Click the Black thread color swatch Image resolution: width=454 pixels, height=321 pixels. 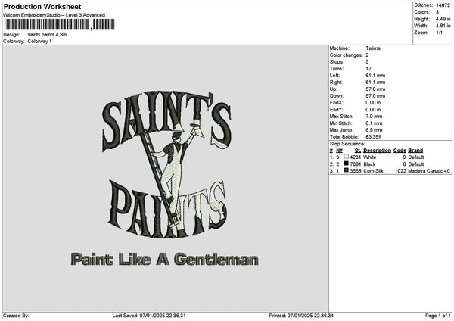coord(346,164)
